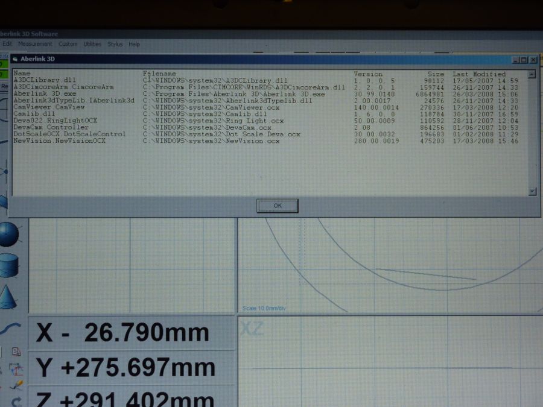Open the Measurement menu
Viewport: 543px width, 407px height.
[35, 44]
